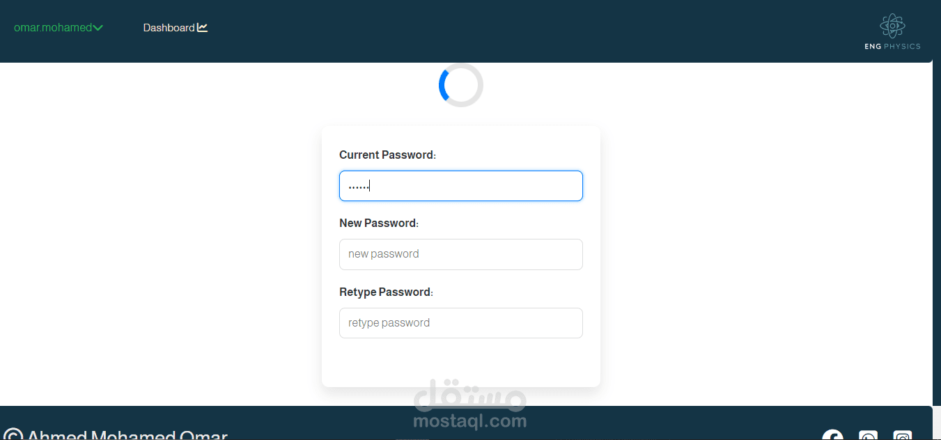Click the new password input field

(461, 254)
